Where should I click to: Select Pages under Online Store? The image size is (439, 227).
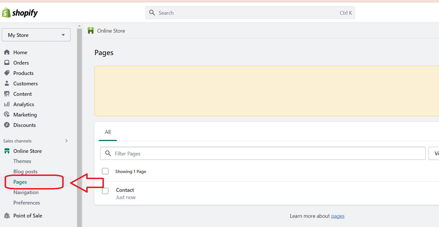(x=20, y=182)
